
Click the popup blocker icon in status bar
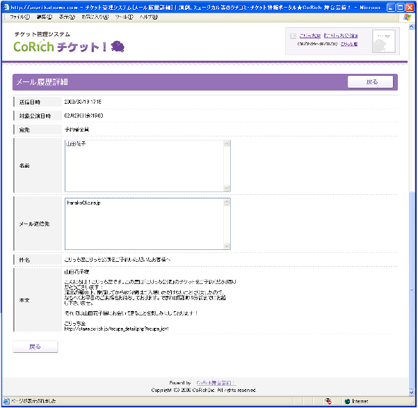coord(328,401)
